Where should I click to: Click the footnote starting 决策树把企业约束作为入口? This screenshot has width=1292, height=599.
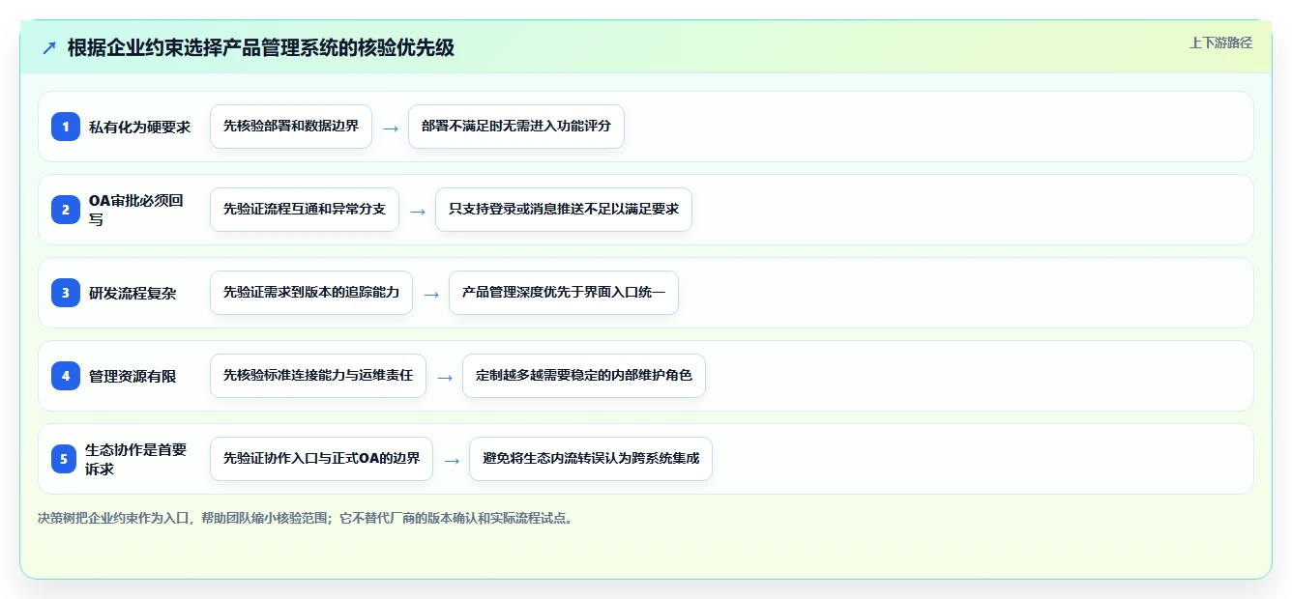[x=308, y=518]
